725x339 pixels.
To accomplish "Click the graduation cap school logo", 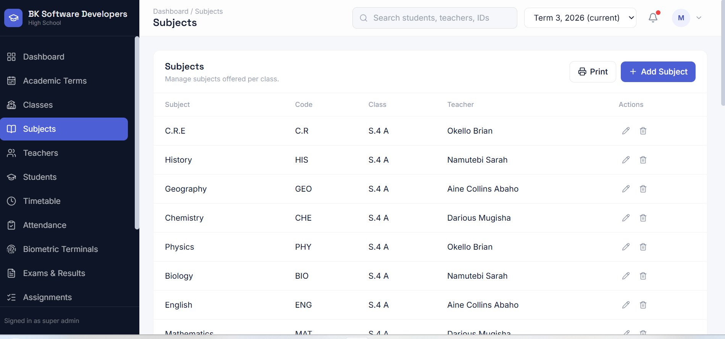I will (13, 18).
